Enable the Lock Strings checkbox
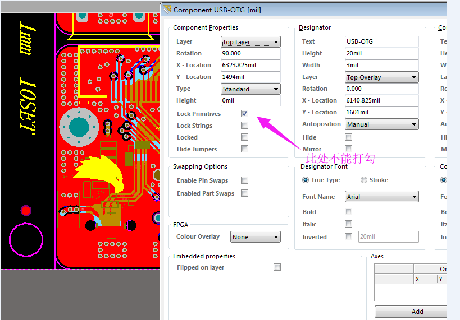This screenshot has width=460, height=320. [x=244, y=126]
